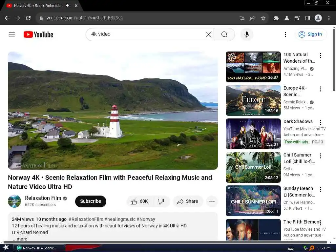This screenshot has width=336, height=252.
Task: Expand description with ...more
Action: (20, 239)
